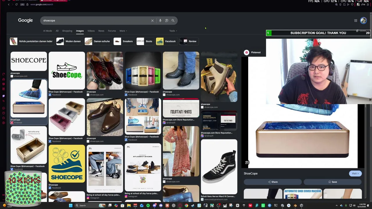Screen dimensions: 372x209
Task: Go back a page in the browser
Action: click(x=9, y=4)
